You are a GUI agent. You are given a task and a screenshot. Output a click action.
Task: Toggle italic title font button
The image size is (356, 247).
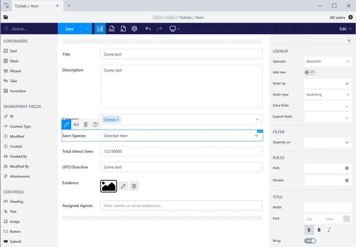(329, 230)
